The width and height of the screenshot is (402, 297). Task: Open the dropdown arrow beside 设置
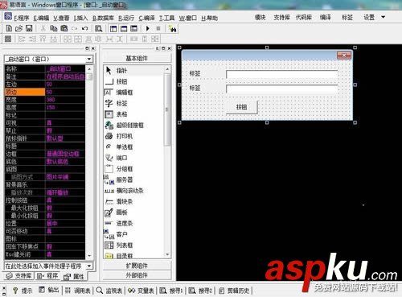tap(384, 17)
